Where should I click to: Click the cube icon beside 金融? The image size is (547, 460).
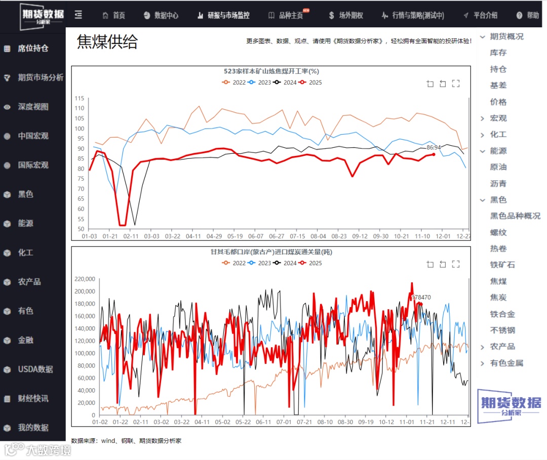click(x=7, y=341)
